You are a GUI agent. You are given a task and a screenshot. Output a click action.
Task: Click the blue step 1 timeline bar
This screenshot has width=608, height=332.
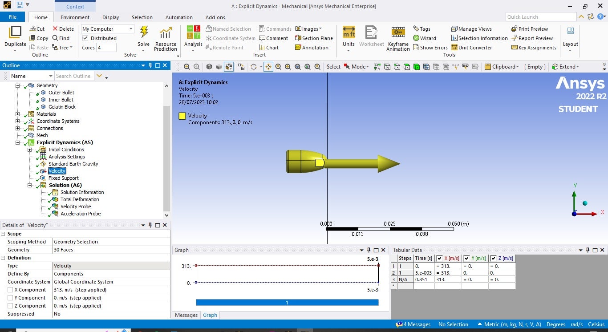click(287, 303)
